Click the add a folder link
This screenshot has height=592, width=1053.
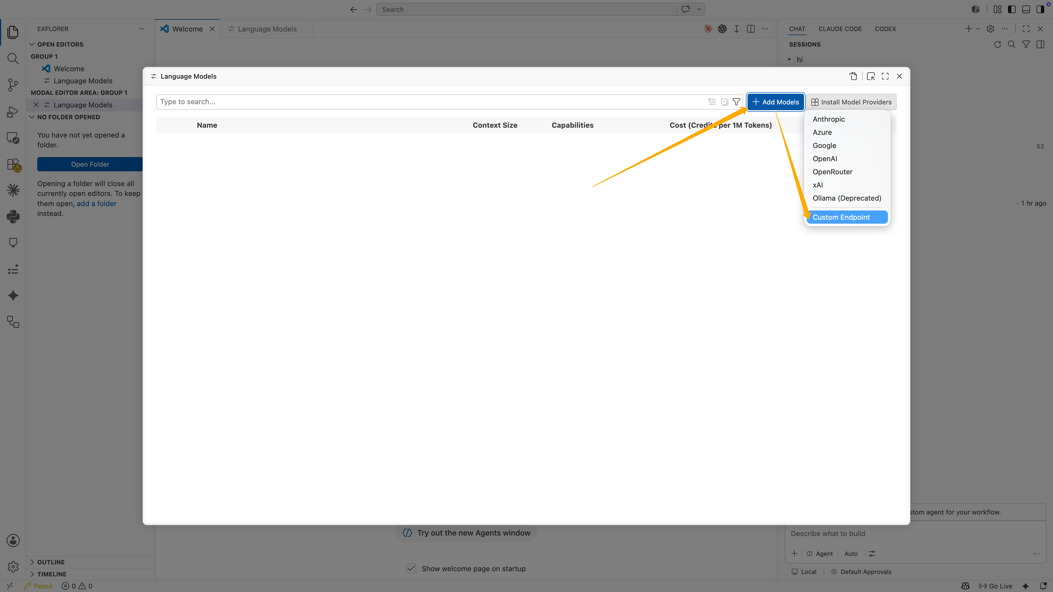(97, 203)
